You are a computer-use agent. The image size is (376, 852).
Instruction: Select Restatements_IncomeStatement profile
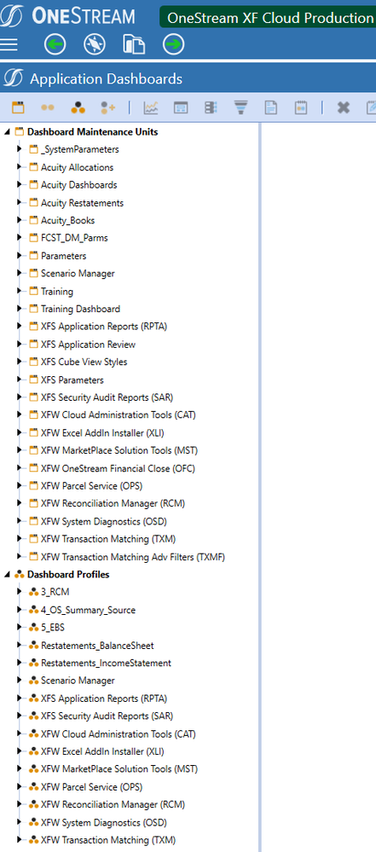[106, 663]
